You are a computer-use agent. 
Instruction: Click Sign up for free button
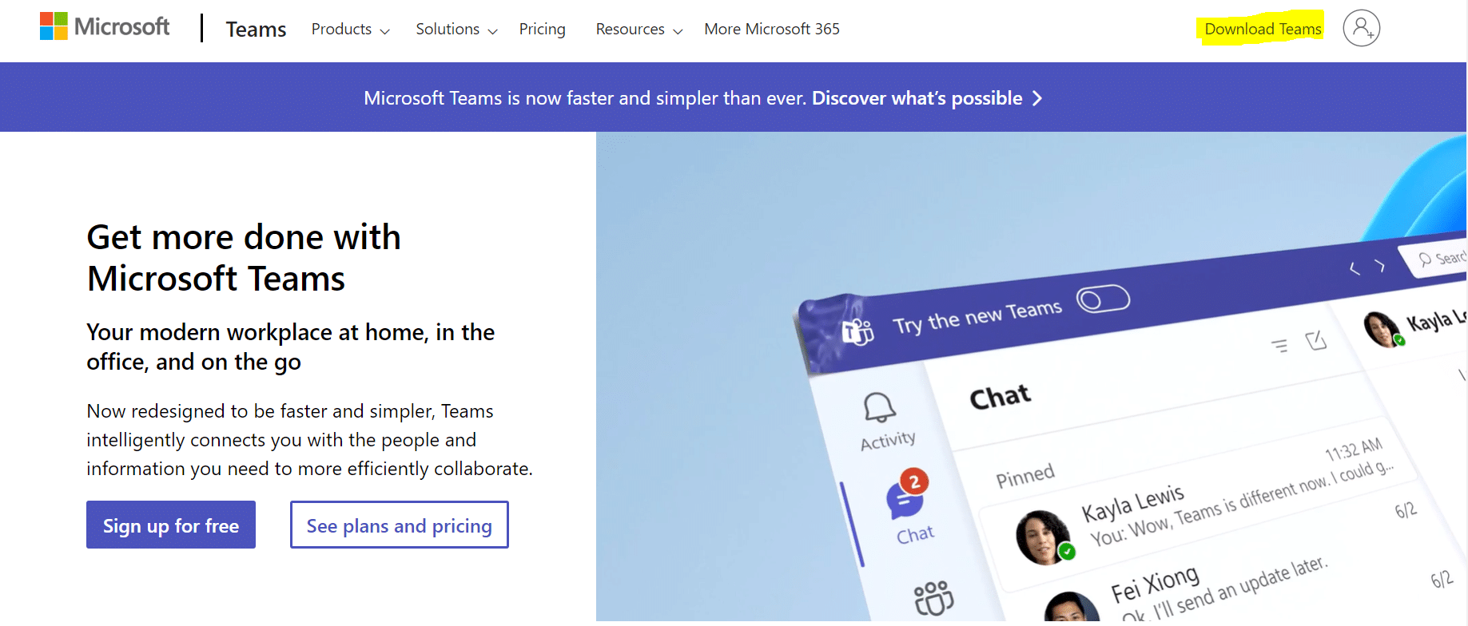click(x=171, y=525)
